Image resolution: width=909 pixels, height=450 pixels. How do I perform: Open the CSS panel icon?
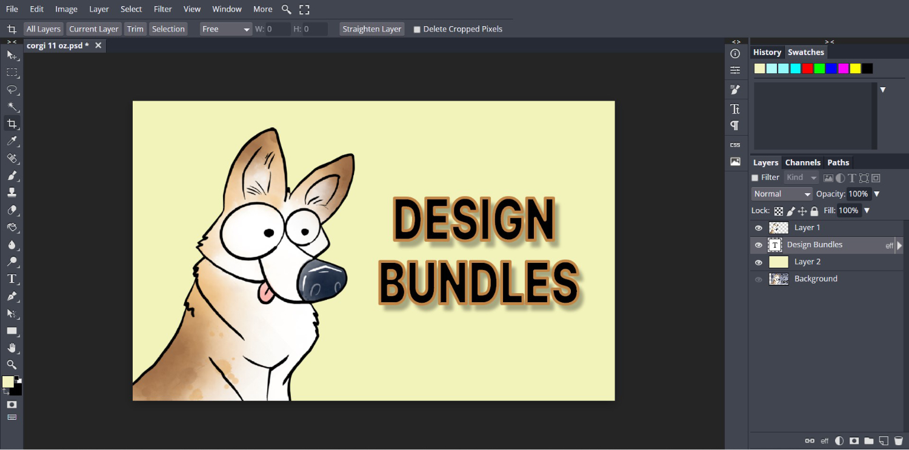pyautogui.click(x=735, y=145)
